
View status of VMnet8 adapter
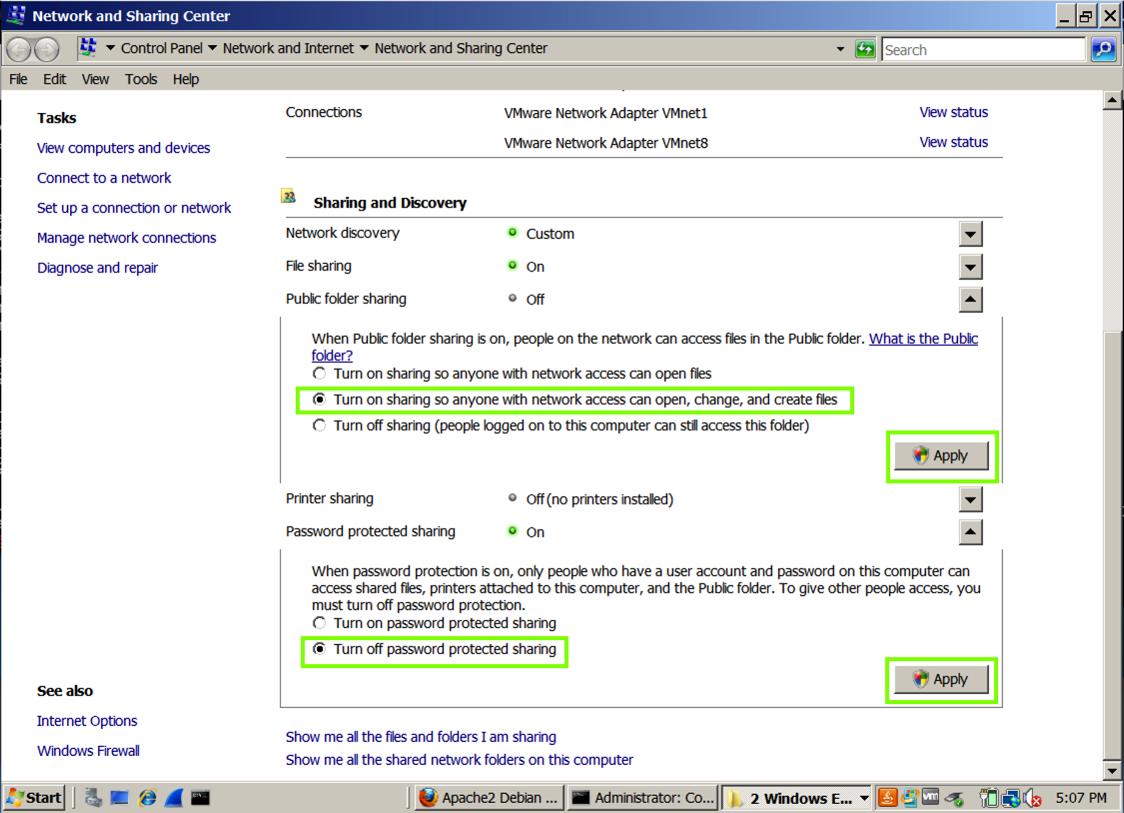[953, 142]
